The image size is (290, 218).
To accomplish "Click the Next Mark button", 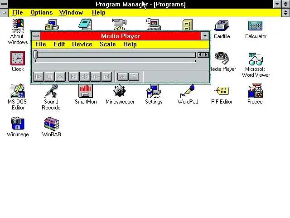I will point(106,77).
